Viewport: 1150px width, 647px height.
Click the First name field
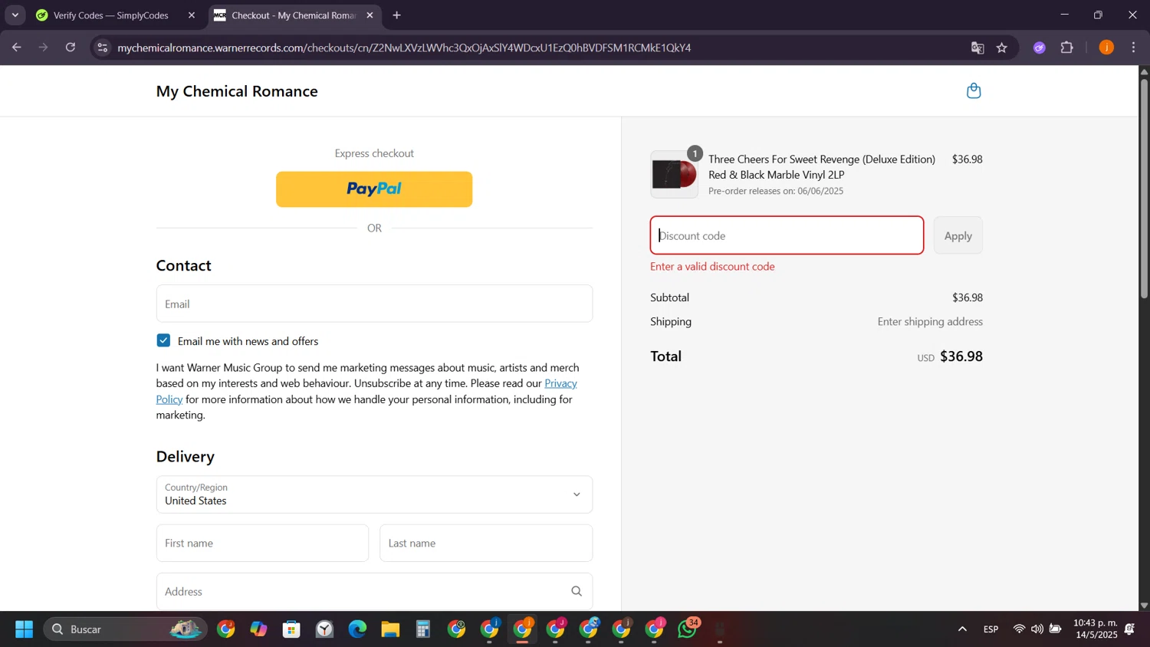tap(262, 543)
